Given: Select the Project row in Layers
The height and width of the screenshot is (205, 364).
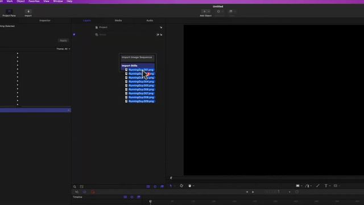Looking at the screenshot, I should 118,27.
